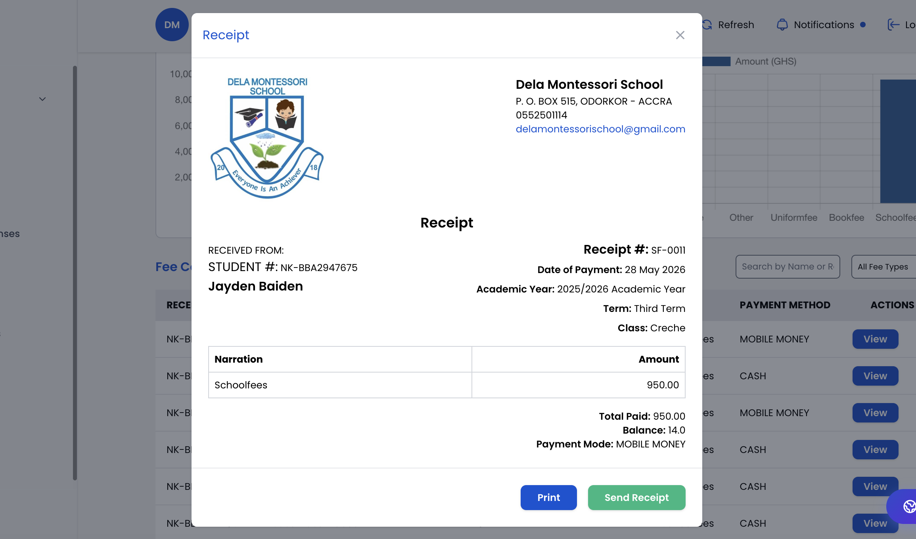Click the student name Jayden Baiden
Screen dimensions: 916x539
coord(255,286)
